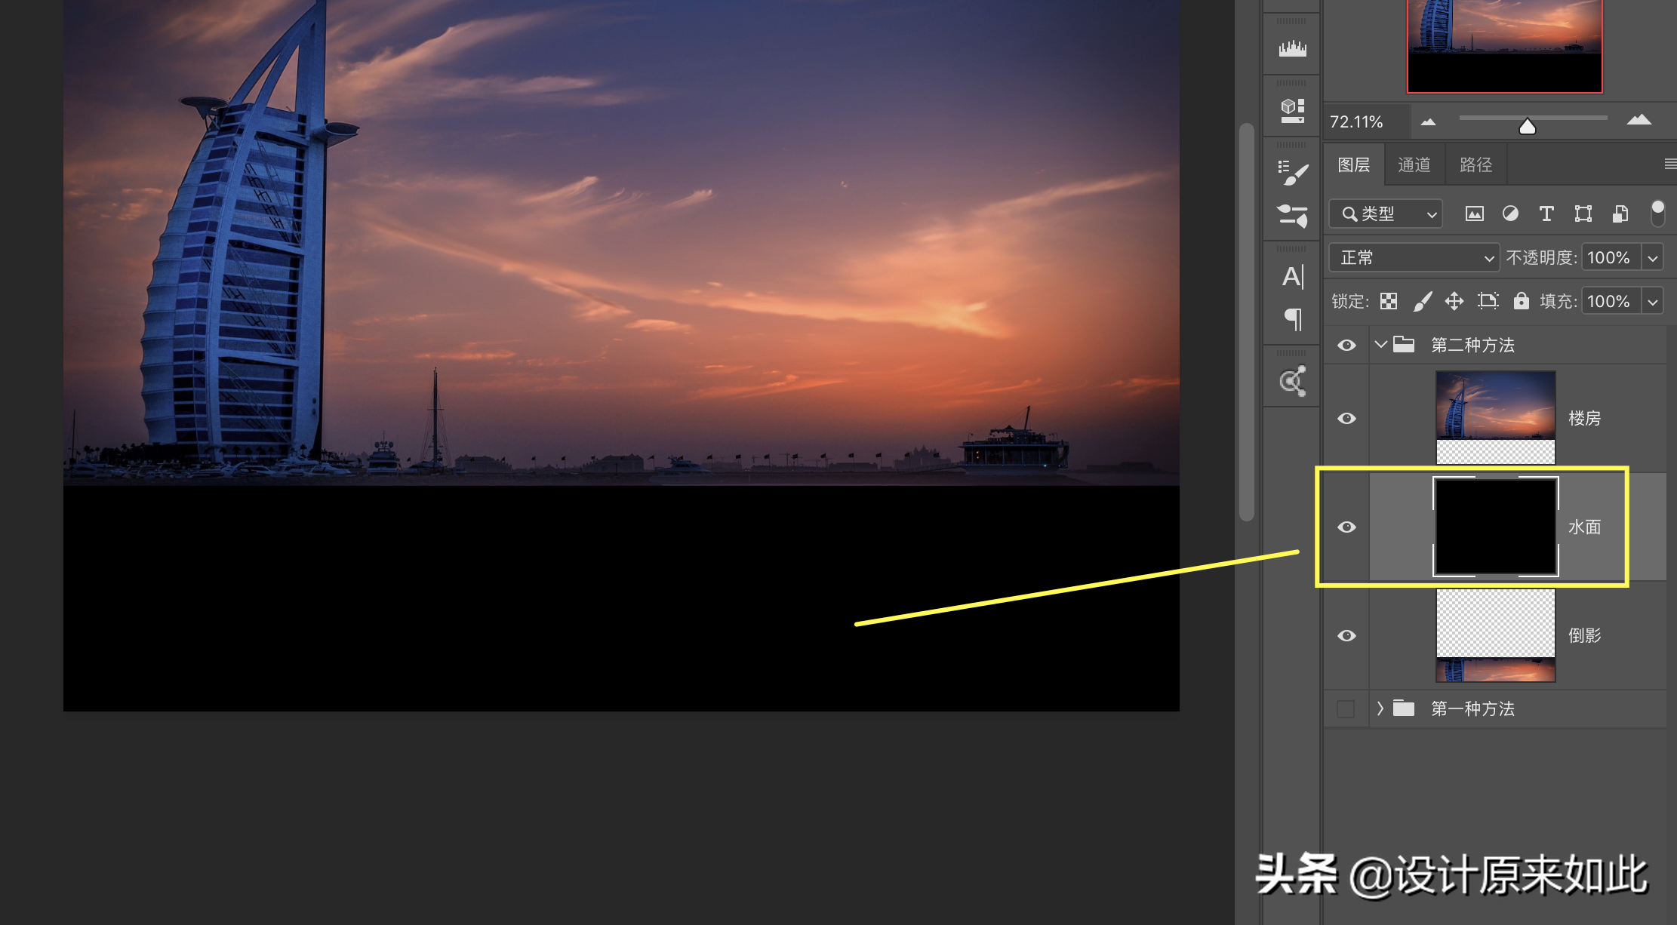This screenshot has height=925, width=1677.
Task: Open the Brush Settings panel icon
Action: 1292,172
